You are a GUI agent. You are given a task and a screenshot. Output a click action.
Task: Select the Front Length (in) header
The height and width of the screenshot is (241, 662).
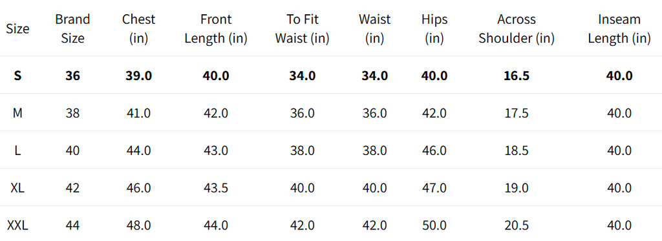click(x=216, y=28)
